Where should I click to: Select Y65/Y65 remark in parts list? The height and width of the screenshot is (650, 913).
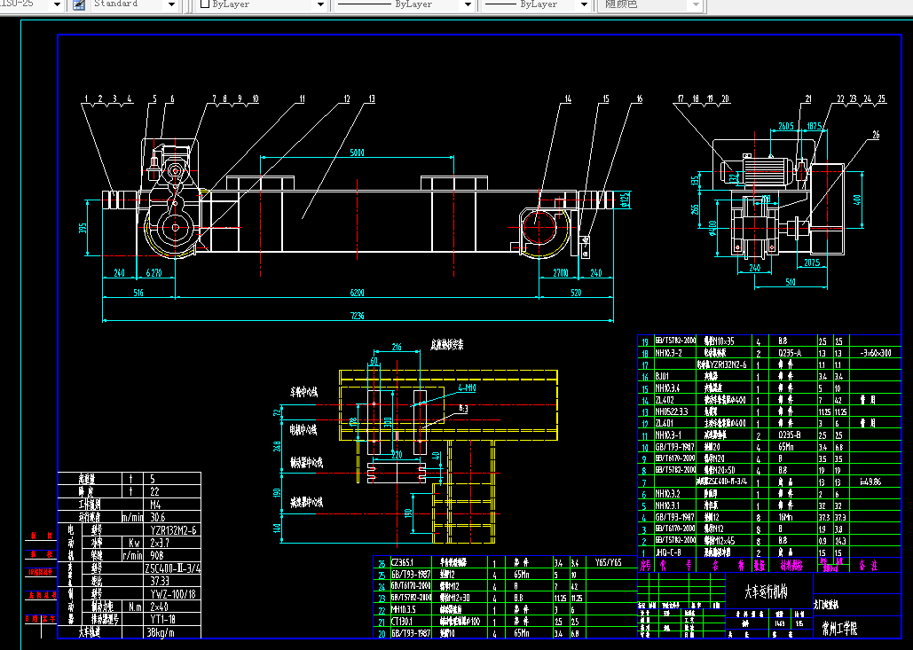[x=608, y=562]
